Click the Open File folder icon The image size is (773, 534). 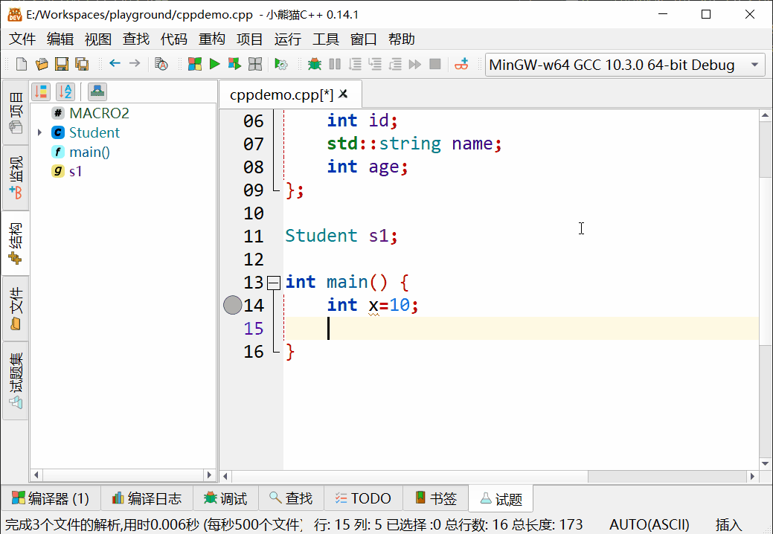pos(42,65)
